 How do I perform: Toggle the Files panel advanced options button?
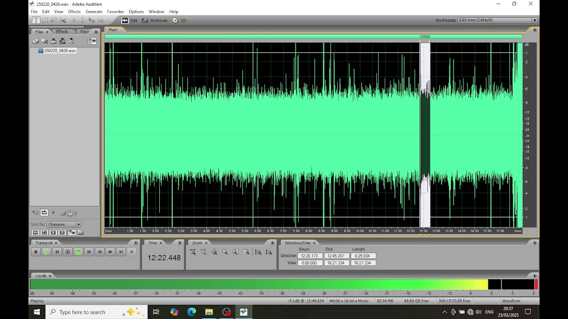pos(92,41)
